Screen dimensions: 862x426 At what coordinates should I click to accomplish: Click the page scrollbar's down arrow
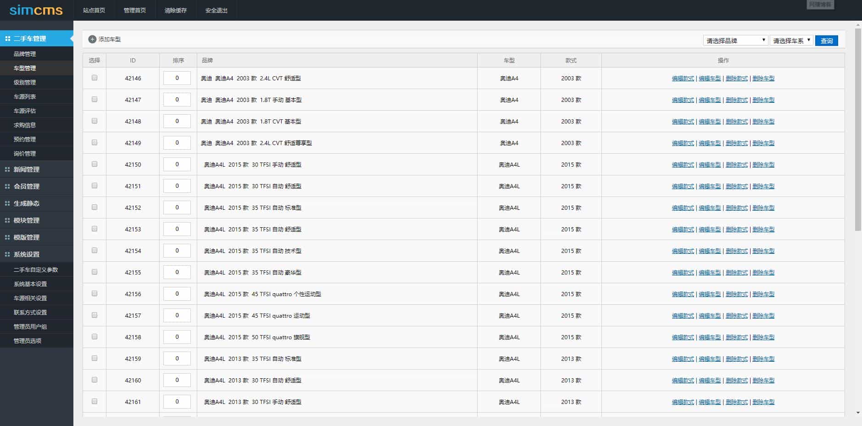(858, 413)
